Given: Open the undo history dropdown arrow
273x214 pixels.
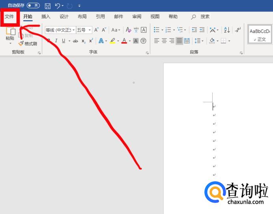Looking at the screenshot, I should (62, 6).
